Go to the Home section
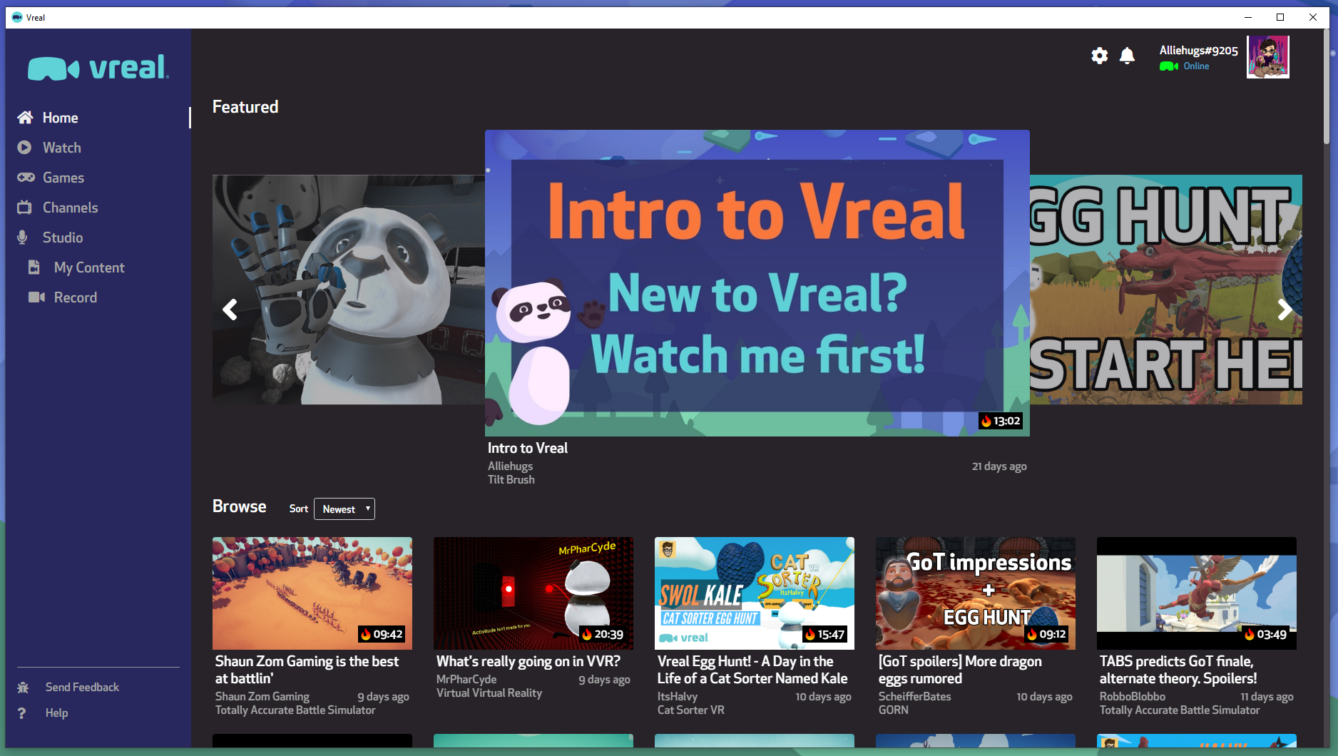Image resolution: width=1338 pixels, height=756 pixels. pos(60,118)
